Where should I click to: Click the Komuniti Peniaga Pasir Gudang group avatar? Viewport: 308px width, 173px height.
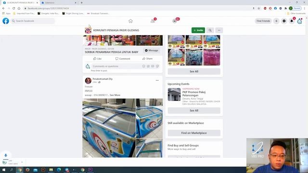[x=88, y=30]
